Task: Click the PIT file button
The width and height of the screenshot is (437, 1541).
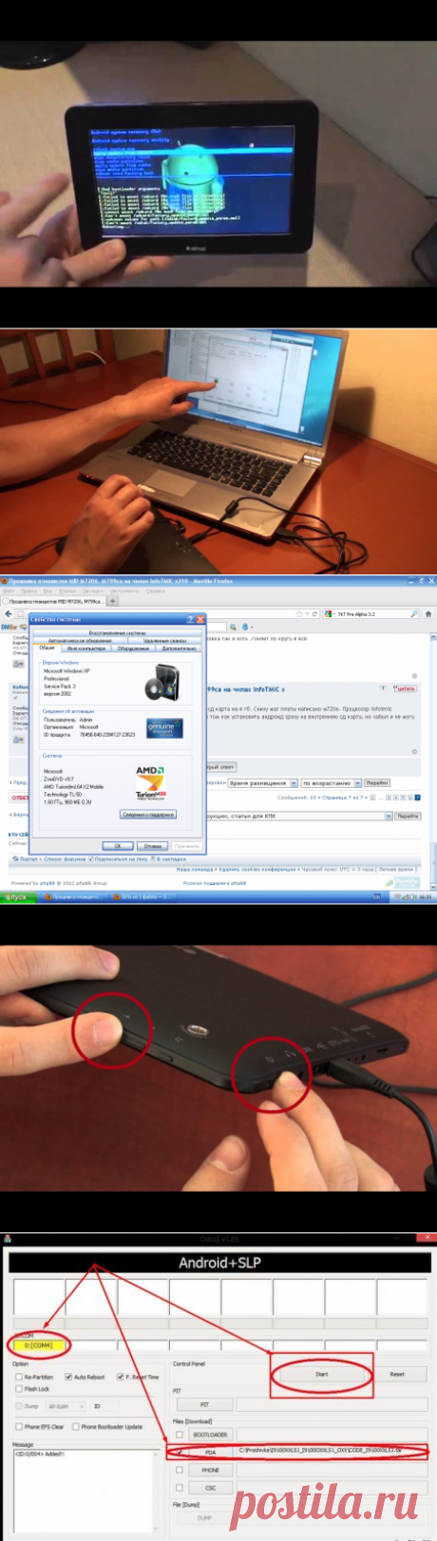Action: (x=204, y=1404)
